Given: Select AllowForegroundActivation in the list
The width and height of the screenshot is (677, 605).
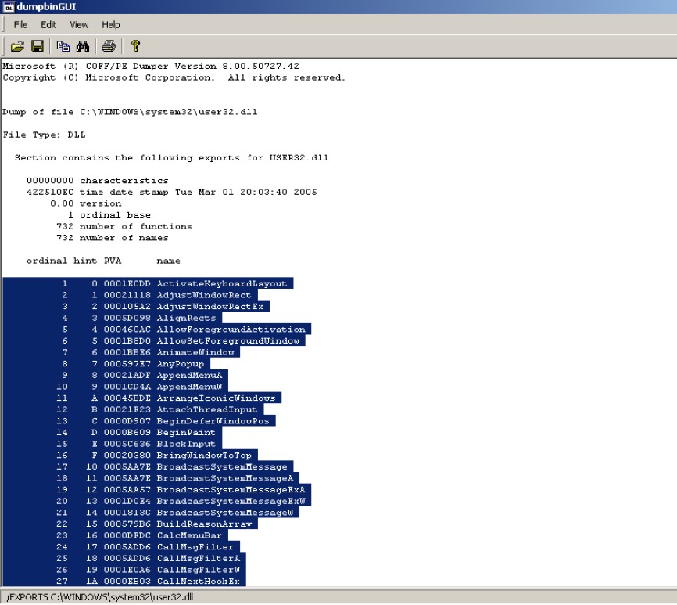Looking at the screenshot, I should tap(231, 330).
